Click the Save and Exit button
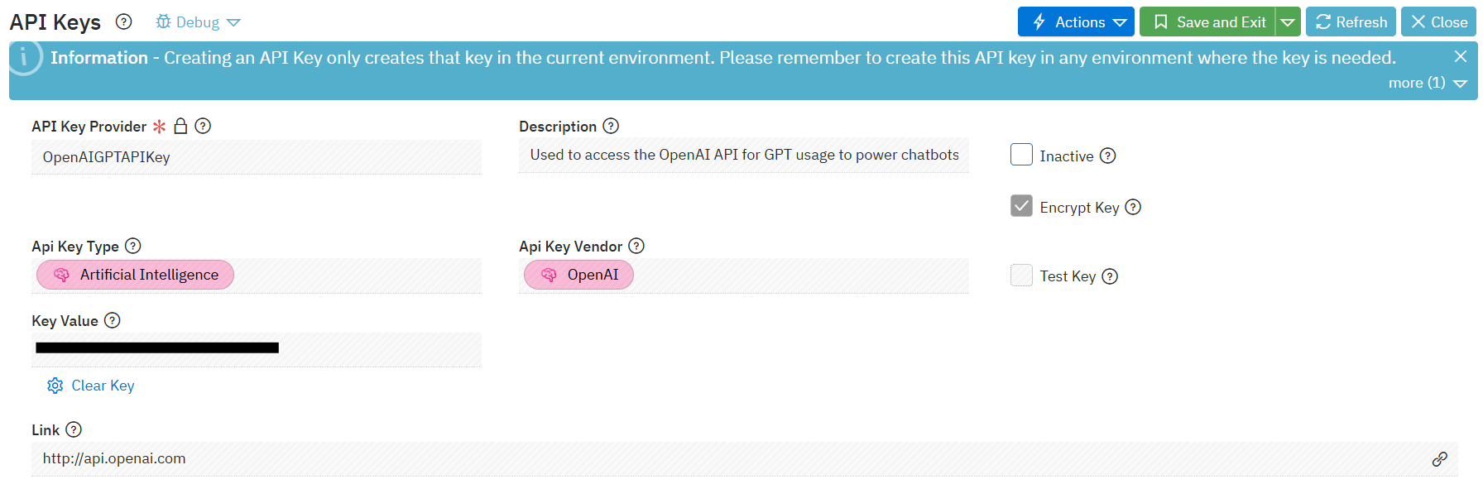1483x484 pixels. click(x=1209, y=22)
